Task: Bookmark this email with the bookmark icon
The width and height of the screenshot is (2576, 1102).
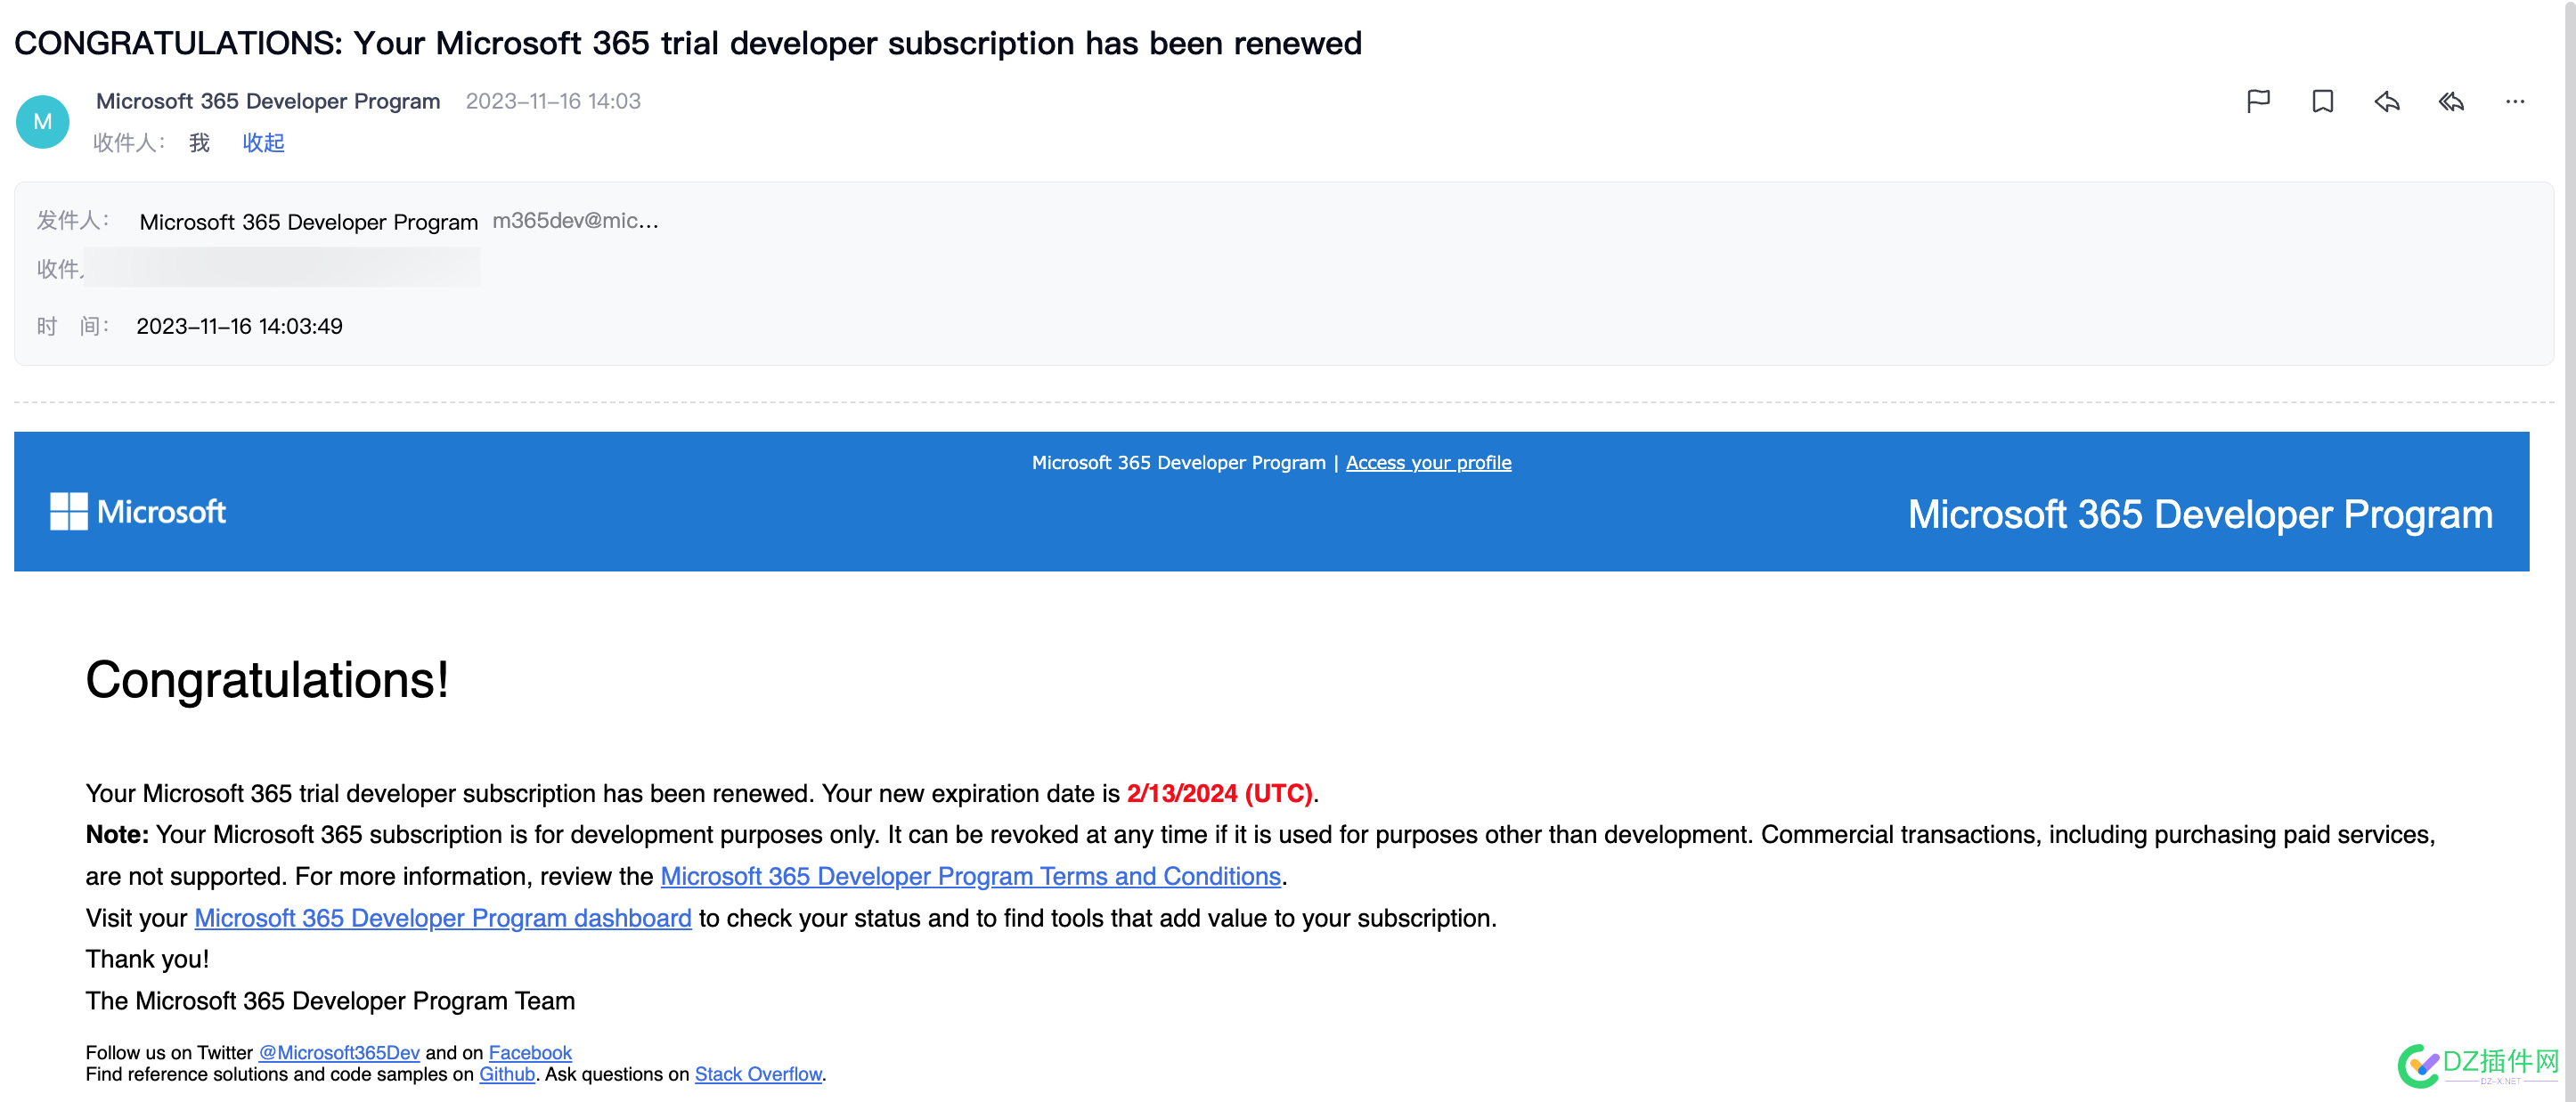Action: (x=2322, y=101)
